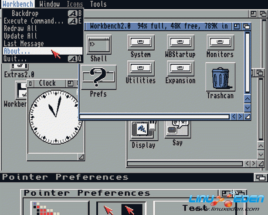The width and height of the screenshot is (268, 215).
Task: Choose About... menu item
Action: (42, 51)
